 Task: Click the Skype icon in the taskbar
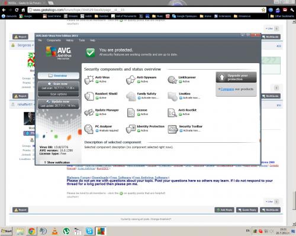(89, 231)
